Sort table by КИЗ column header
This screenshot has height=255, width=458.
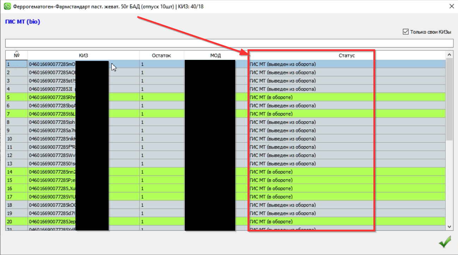tap(84, 55)
